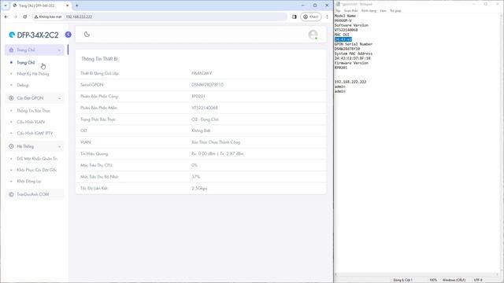Click the Cài Đặt GPON section icon
504x283 pixels.
pyautogui.click(x=11, y=98)
